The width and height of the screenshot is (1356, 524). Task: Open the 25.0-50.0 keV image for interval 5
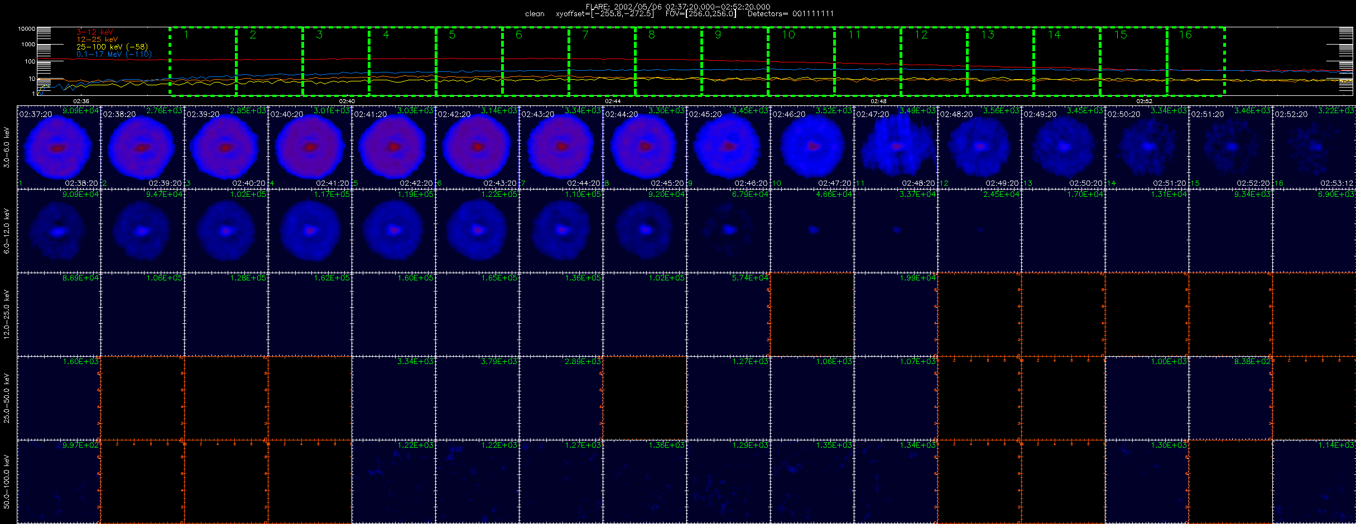point(393,398)
